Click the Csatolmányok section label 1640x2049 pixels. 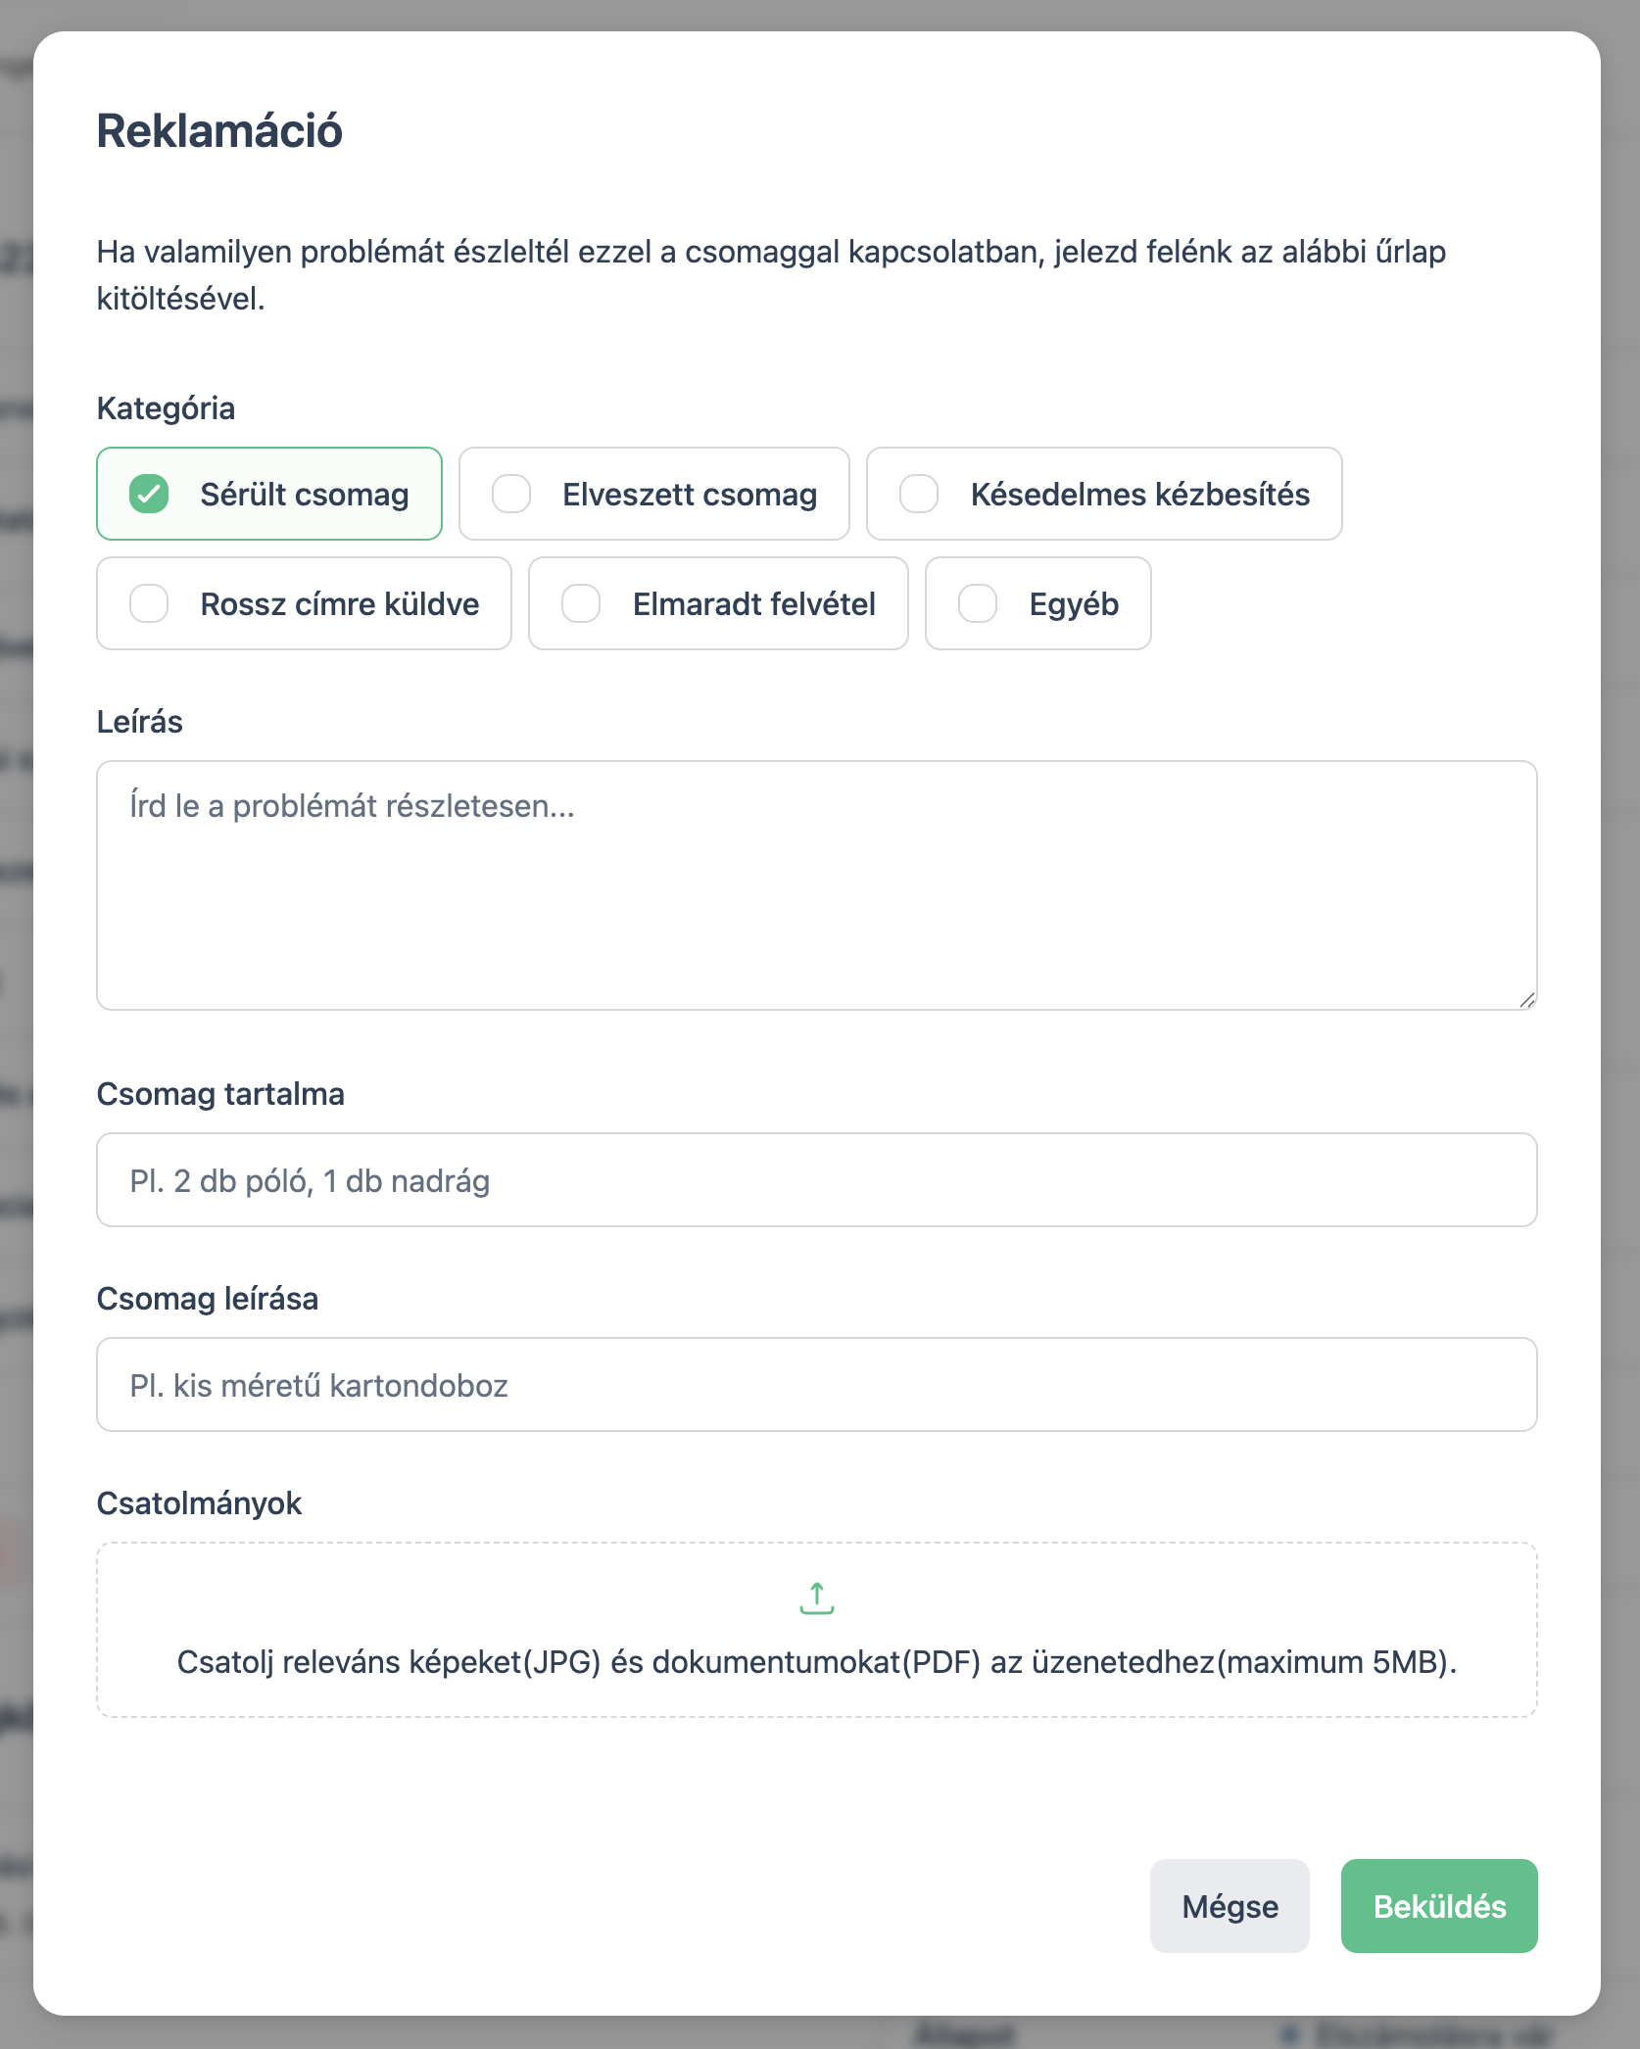click(199, 1503)
